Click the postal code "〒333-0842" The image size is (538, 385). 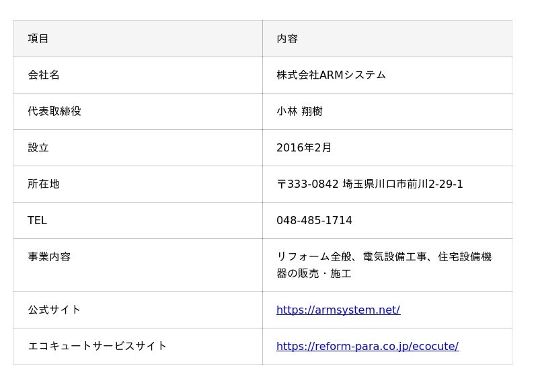tap(307, 184)
